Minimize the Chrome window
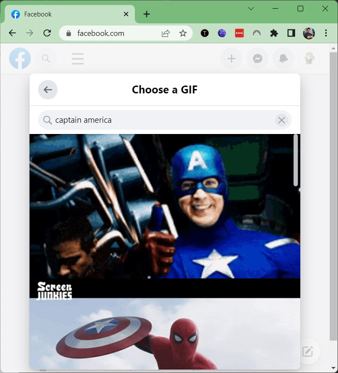Image resolution: width=338 pixels, height=373 pixels. point(275,8)
